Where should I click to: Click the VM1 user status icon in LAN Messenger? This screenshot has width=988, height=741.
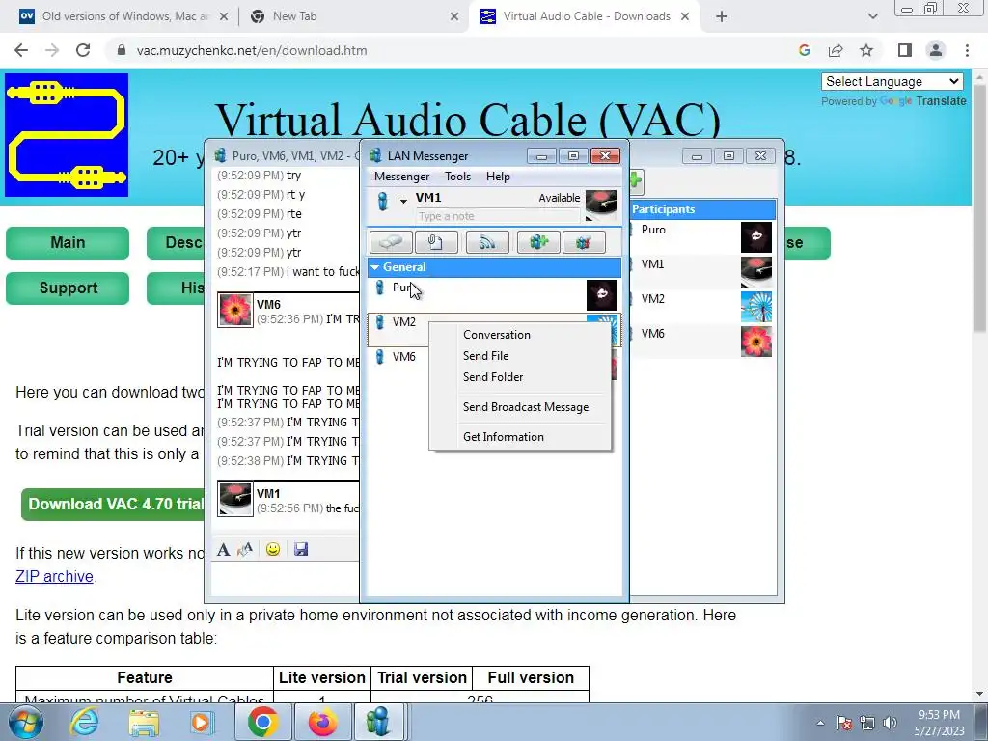click(382, 201)
